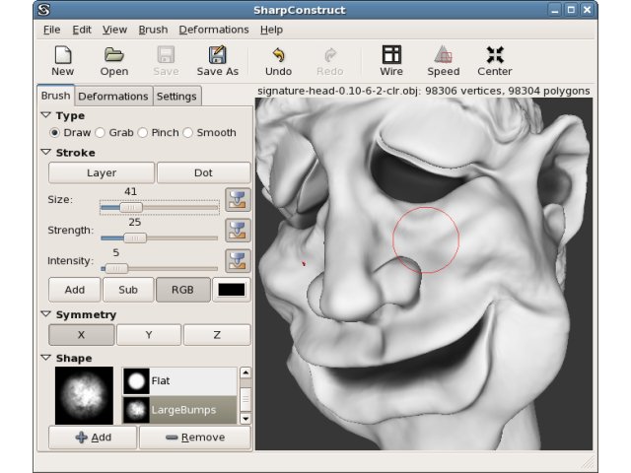Click the Dot stroke button

click(x=204, y=173)
